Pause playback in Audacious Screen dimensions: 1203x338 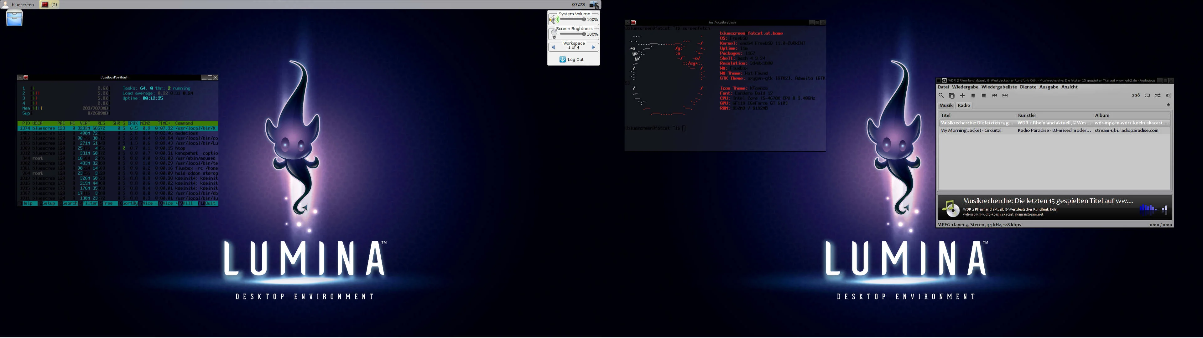(x=973, y=96)
